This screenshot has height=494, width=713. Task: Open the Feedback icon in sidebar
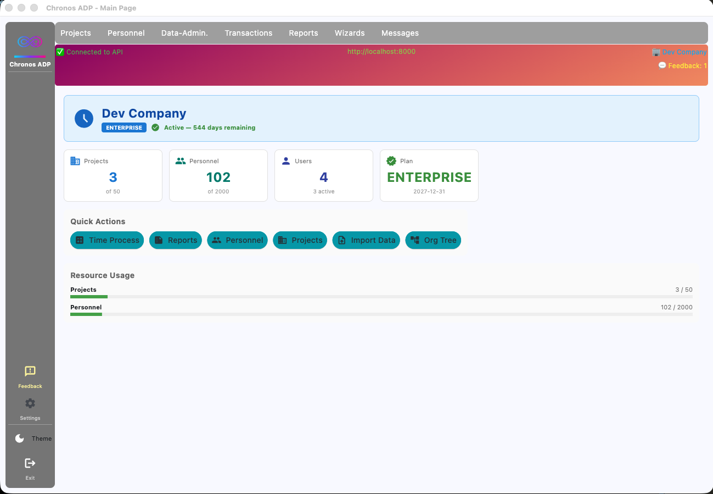click(x=30, y=371)
